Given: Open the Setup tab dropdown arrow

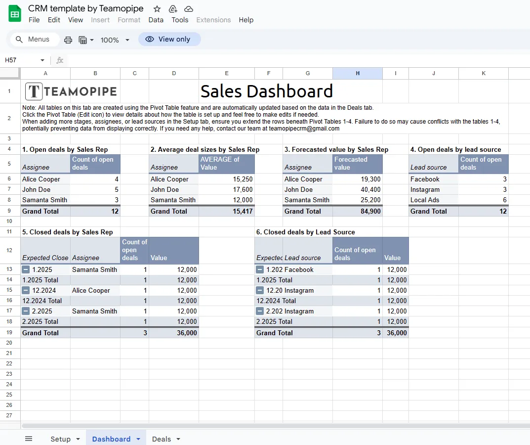Looking at the screenshot, I should tap(78, 439).
